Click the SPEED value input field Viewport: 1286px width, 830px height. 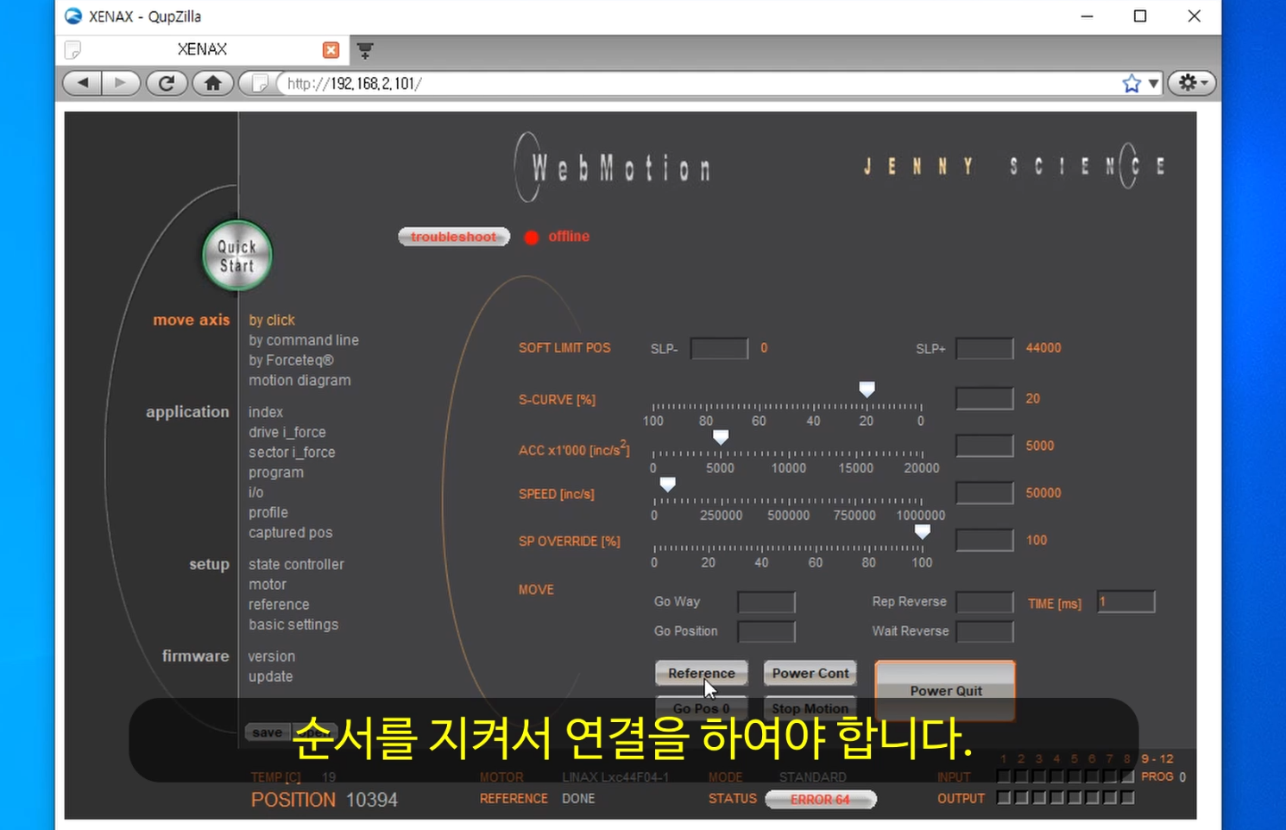click(x=985, y=492)
